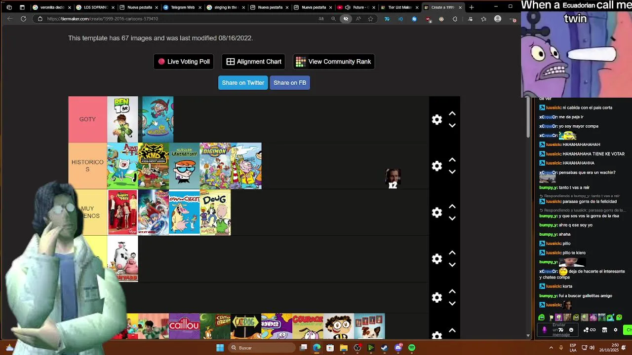Select the Kids Next Door image

153,166
